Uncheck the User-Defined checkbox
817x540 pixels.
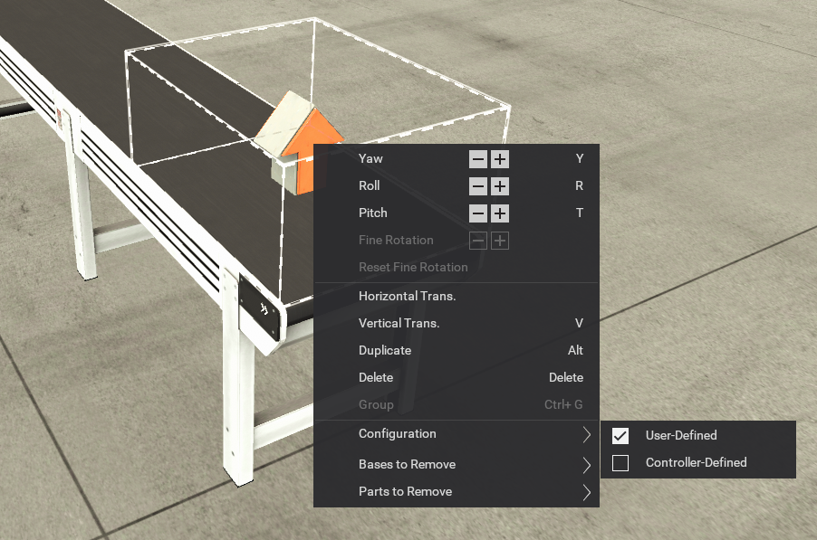[x=620, y=435]
